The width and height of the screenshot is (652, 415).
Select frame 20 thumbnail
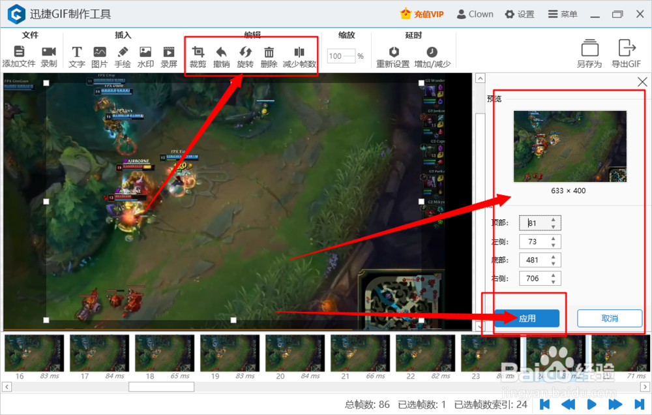click(x=295, y=353)
